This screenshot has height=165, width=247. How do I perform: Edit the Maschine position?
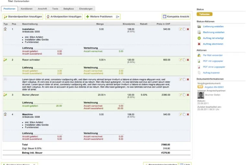180,114
